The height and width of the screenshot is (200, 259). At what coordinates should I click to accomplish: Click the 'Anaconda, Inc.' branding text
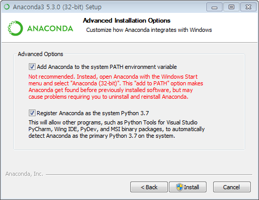[x=24, y=174]
